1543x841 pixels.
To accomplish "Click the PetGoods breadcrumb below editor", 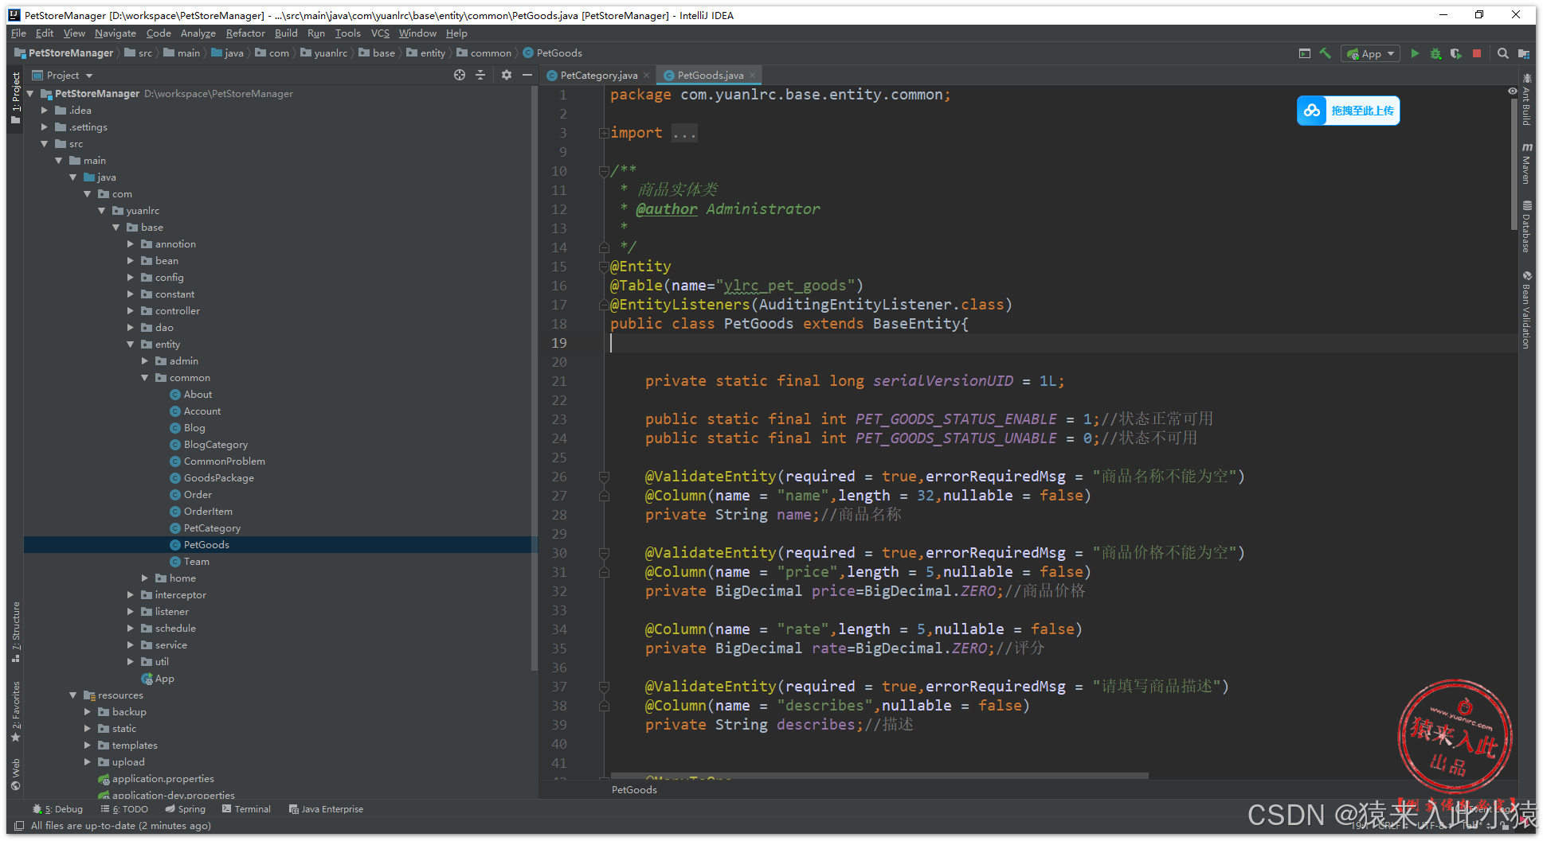I will pyautogui.click(x=634, y=790).
